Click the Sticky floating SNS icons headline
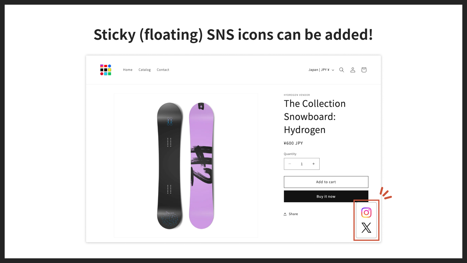The height and width of the screenshot is (263, 467). [x=233, y=35]
